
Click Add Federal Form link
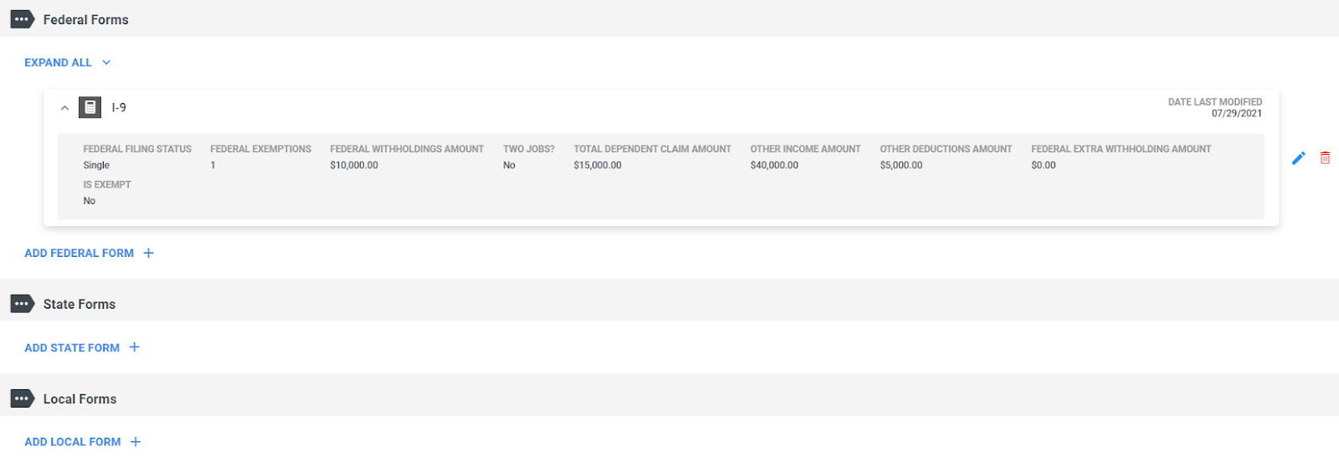(79, 253)
